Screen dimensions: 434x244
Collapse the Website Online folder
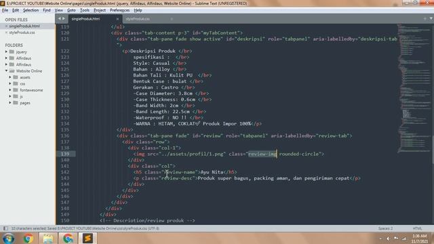(x=6, y=70)
